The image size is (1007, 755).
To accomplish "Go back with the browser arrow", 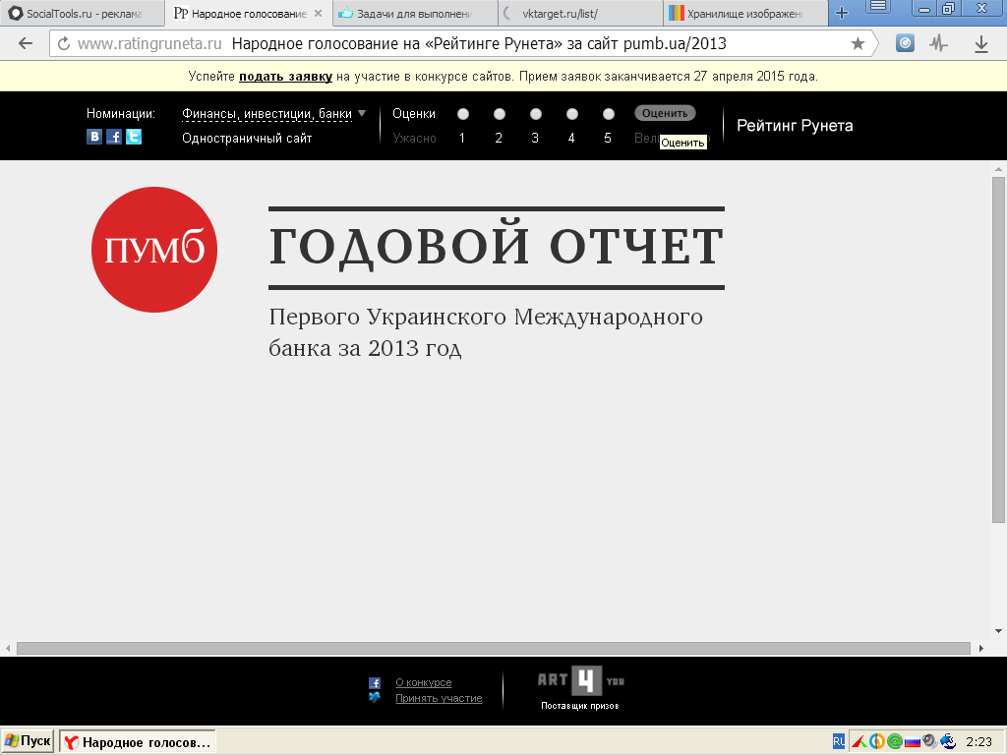I will point(25,43).
